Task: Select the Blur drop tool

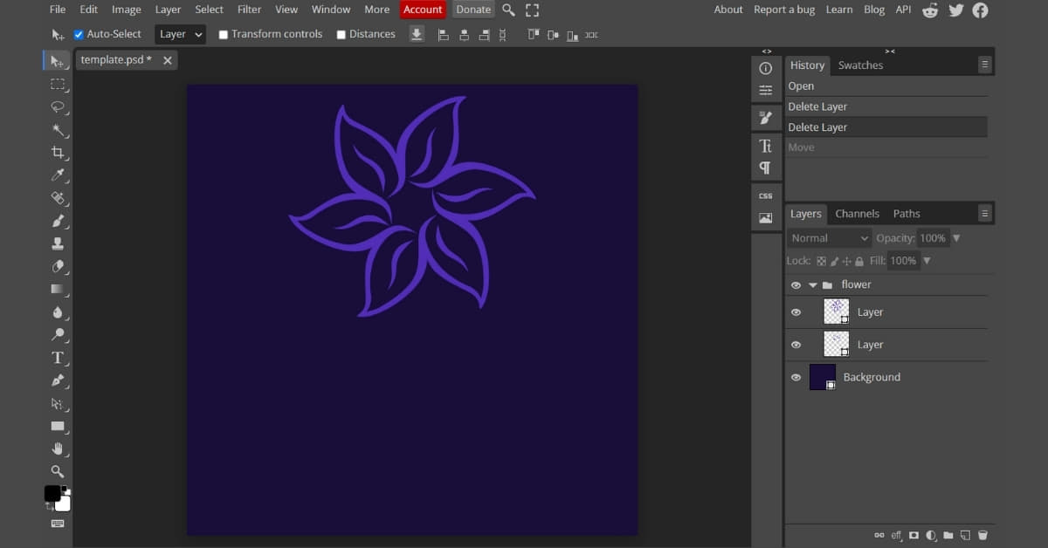Action: [57, 312]
